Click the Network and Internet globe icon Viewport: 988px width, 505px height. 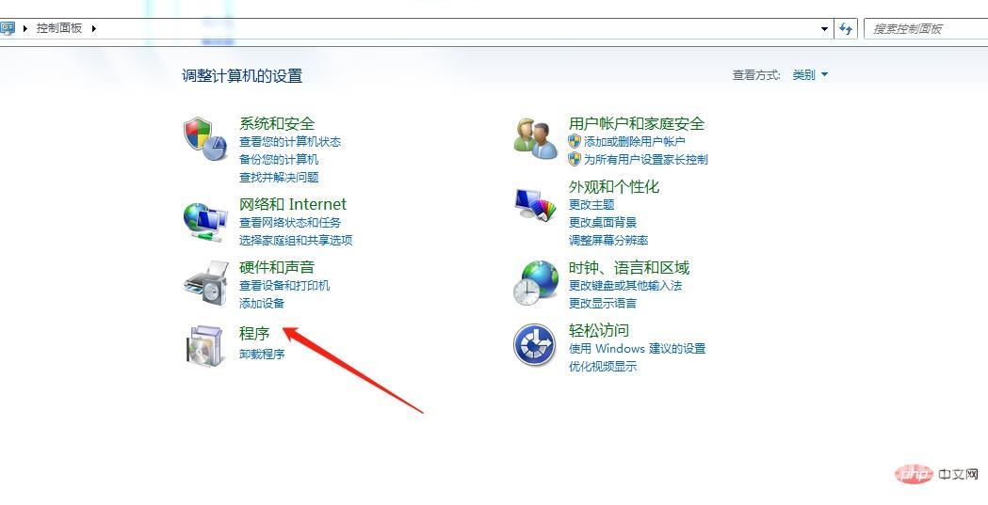204,222
